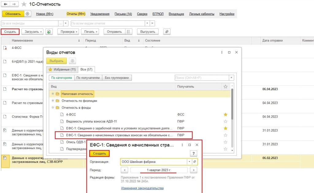Click the green spreadsheet import icon

[x=50, y=31]
